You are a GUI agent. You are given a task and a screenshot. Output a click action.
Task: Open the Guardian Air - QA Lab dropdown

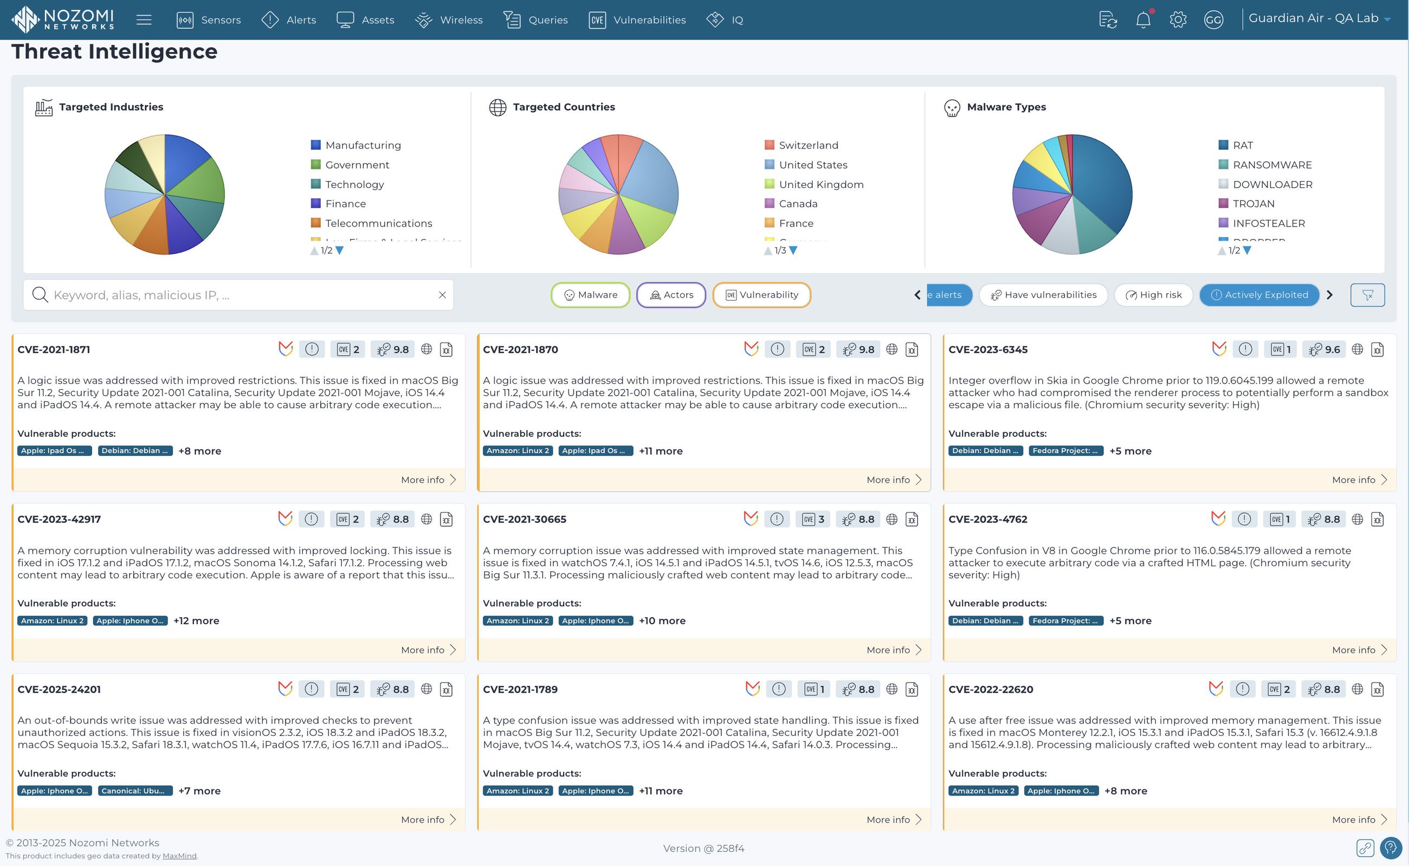(1317, 18)
